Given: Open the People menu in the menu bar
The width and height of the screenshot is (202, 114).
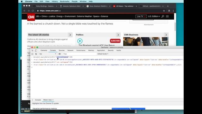Looking at the screenshot, I should (74, 1).
